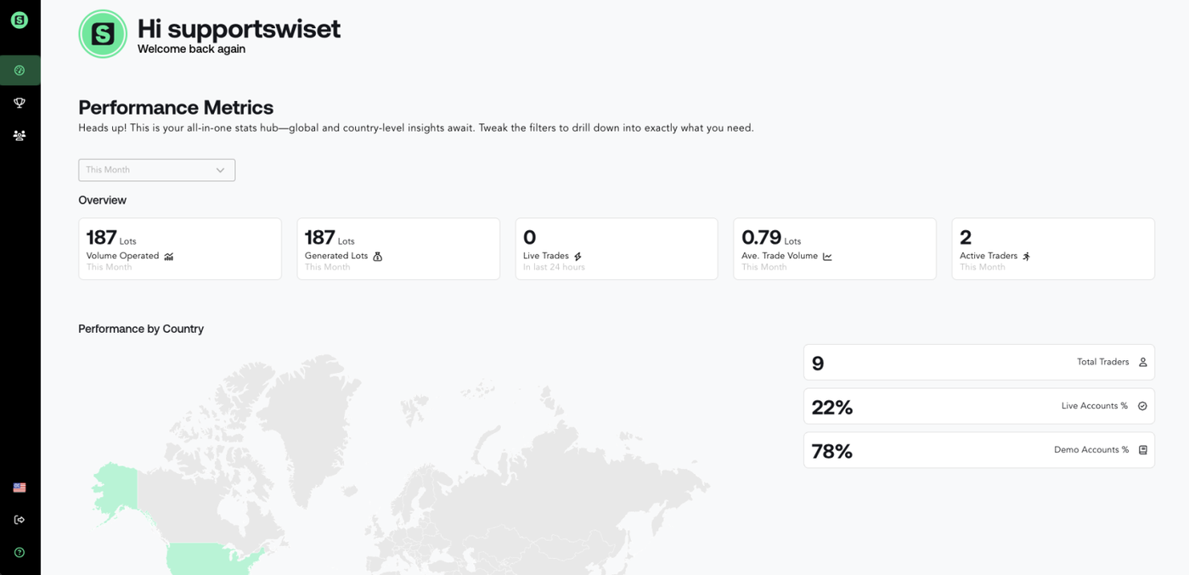
Task: Click the US flag language icon
Action: tap(20, 488)
